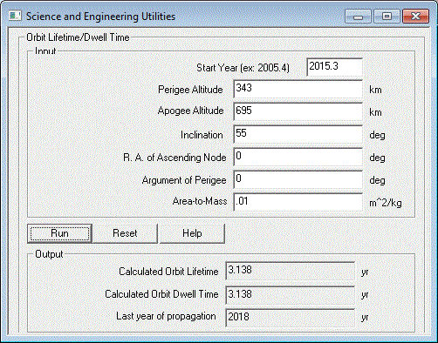Click the Last year of propagation output

click(291, 318)
